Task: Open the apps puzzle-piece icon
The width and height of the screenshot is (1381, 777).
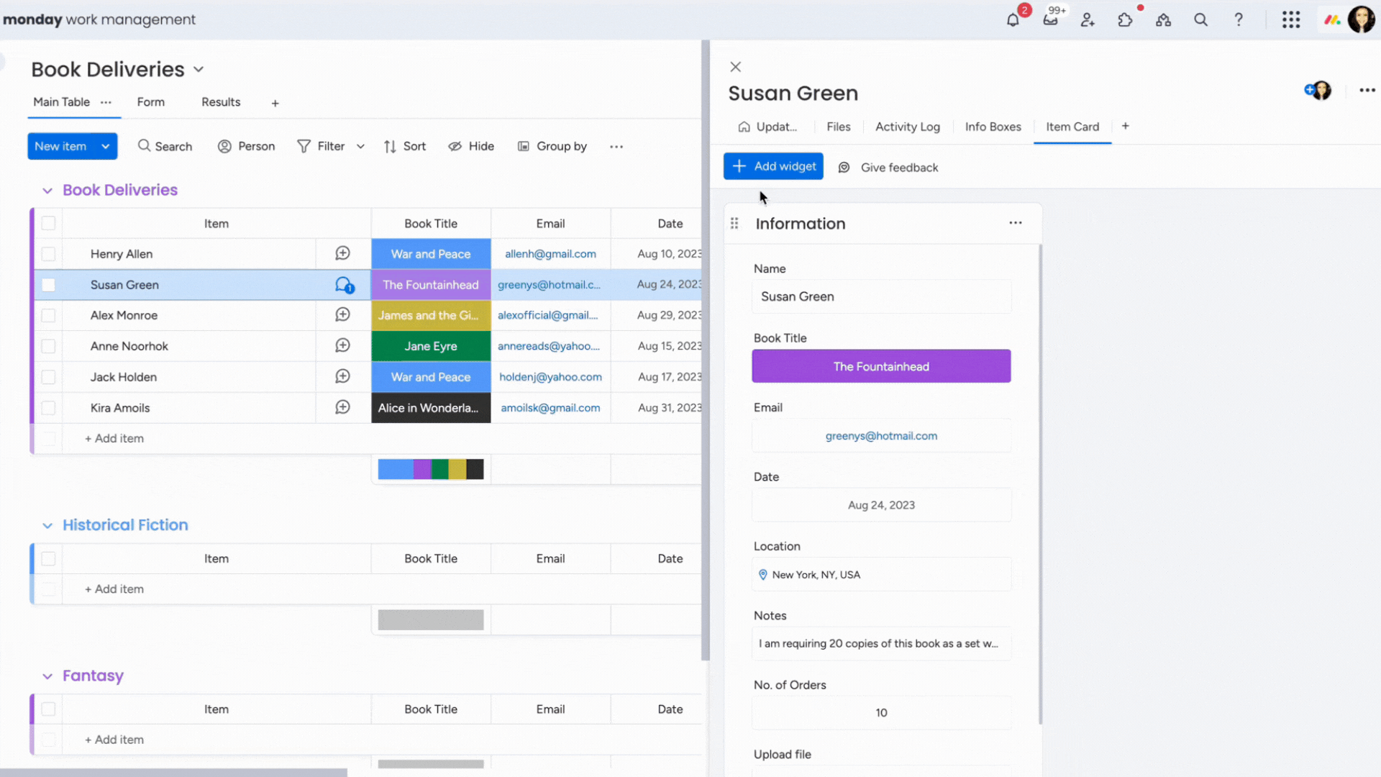Action: click(1126, 20)
